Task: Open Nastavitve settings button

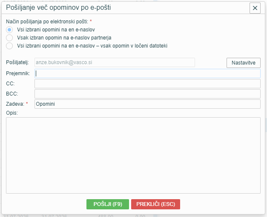Action: pos(243,63)
